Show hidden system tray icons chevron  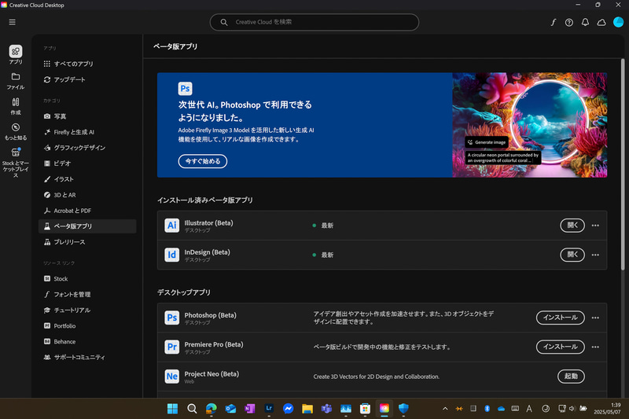click(x=445, y=409)
